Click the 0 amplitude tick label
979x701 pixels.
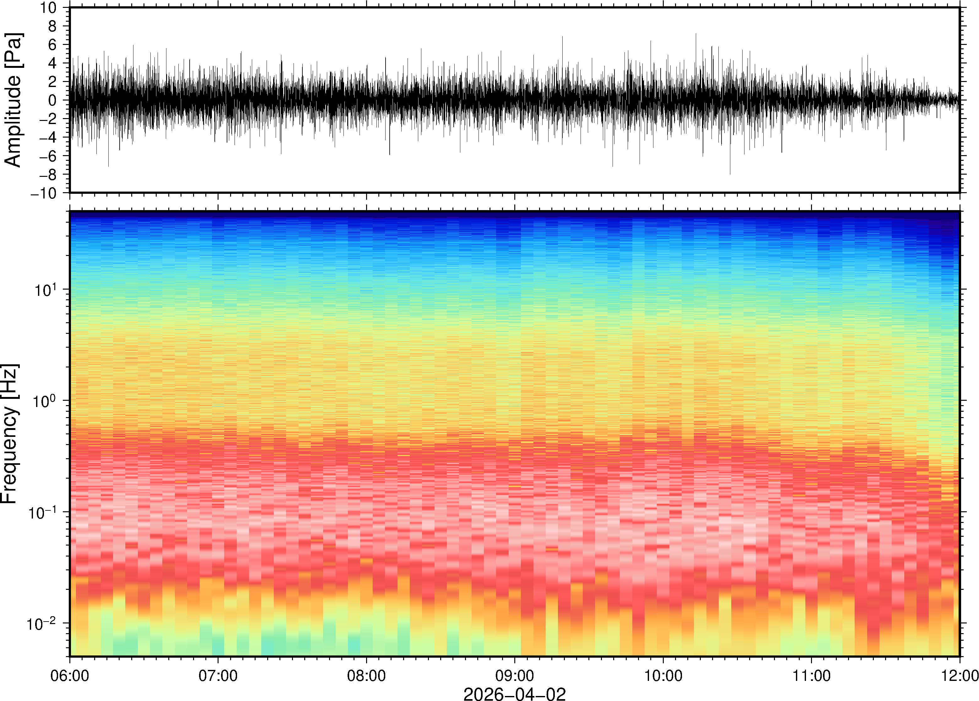(52, 101)
